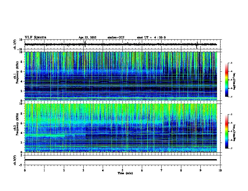Click the ch.1 spectrogram panel
The width and height of the screenshot is (248, 191).
pyautogui.click(x=121, y=76)
